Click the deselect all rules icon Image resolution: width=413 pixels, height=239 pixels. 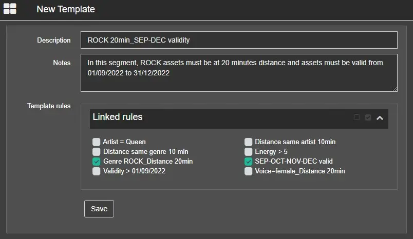pos(356,117)
